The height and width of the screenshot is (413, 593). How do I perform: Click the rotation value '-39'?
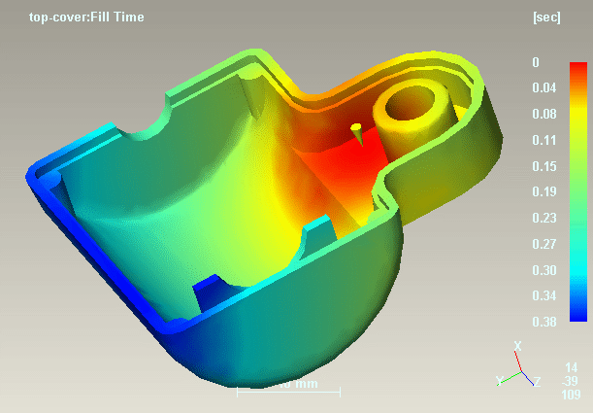(570, 381)
